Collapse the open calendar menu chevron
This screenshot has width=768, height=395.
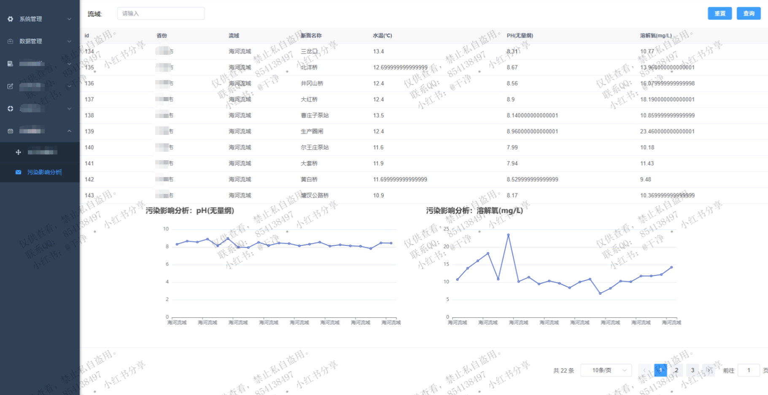(69, 131)
